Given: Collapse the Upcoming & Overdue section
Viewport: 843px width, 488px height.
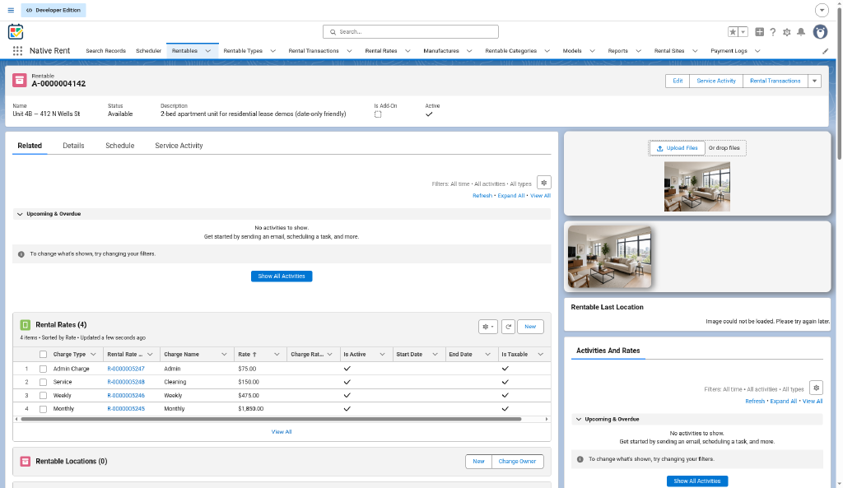Looking at the screenshot, I should click(20, 214).
